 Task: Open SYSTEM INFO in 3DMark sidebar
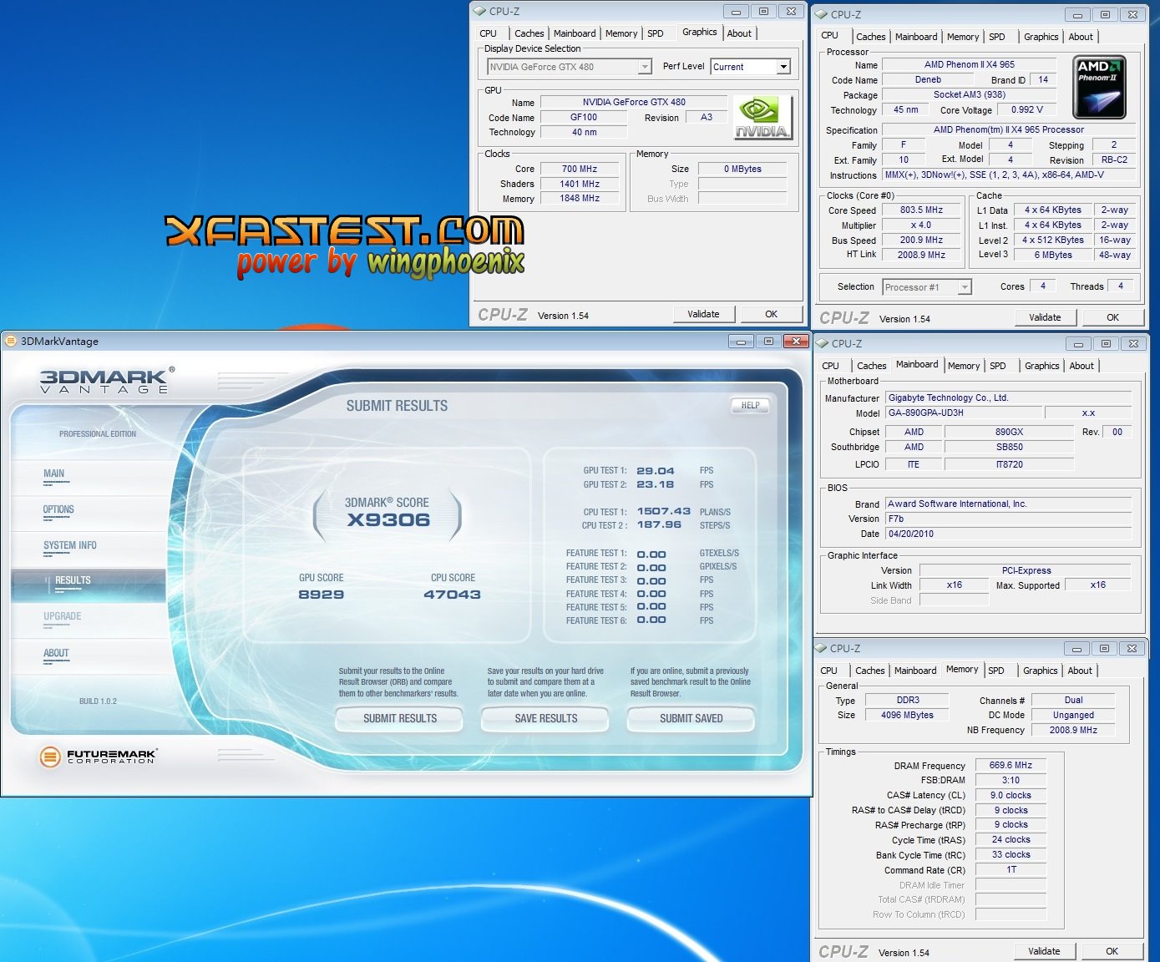coord(70,545)
